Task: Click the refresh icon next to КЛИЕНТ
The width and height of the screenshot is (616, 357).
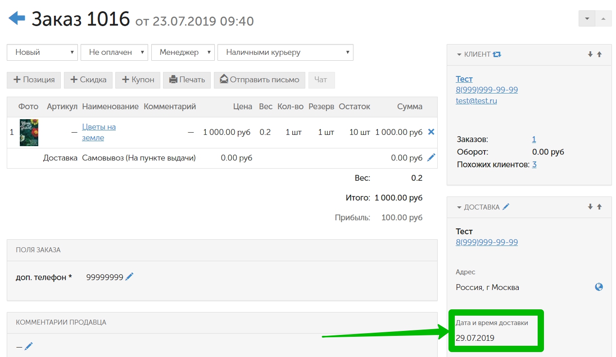Action: [x=497, y=54]
